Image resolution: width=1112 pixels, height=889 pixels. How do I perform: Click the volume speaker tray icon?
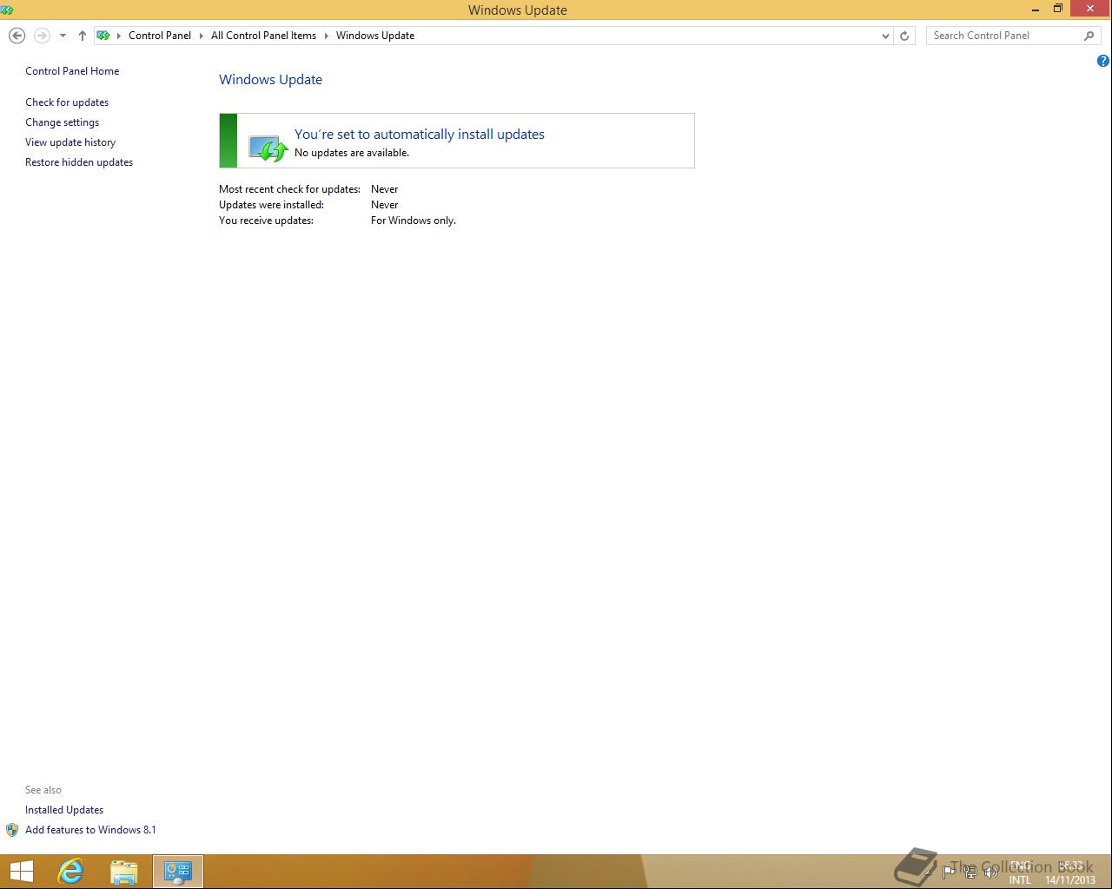point(990,872)
